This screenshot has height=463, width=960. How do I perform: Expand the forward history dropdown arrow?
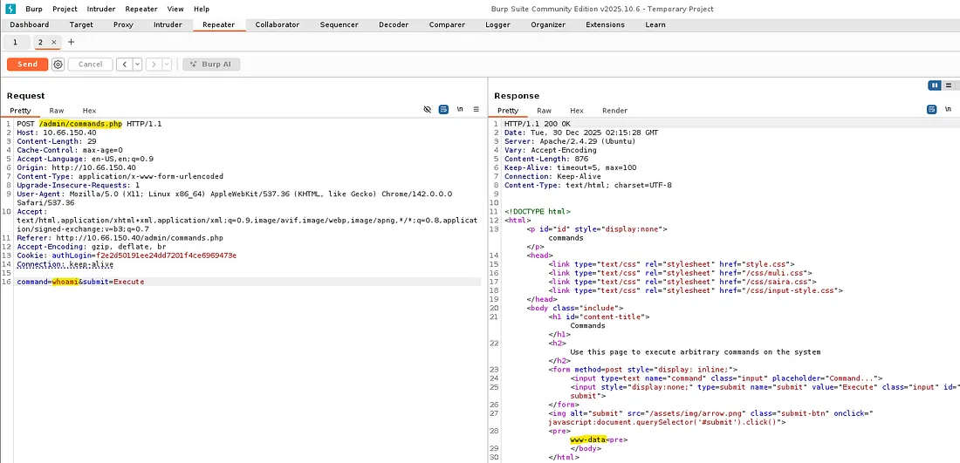coord(165,65)
